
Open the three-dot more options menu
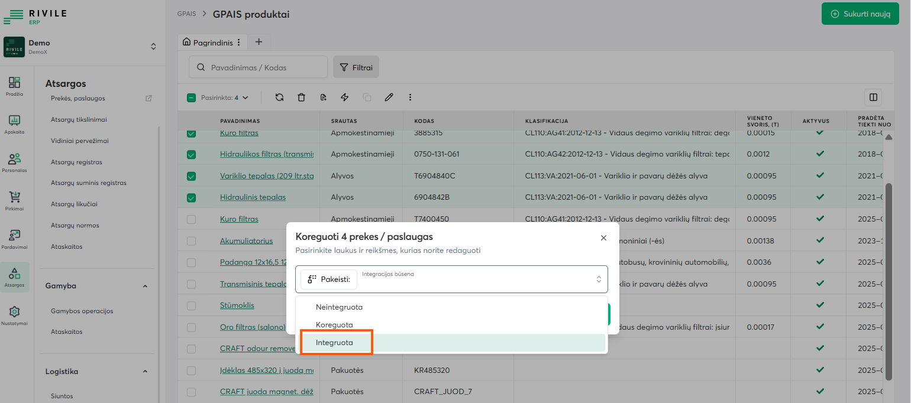point(410,97)
